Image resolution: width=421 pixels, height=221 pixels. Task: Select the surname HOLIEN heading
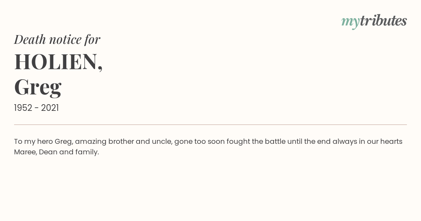(x=56, y=62)
